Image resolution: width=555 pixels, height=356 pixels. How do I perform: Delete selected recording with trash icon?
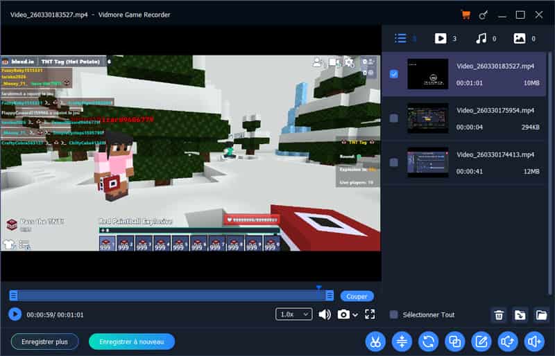pyautogui.click(x=498, y=315)
